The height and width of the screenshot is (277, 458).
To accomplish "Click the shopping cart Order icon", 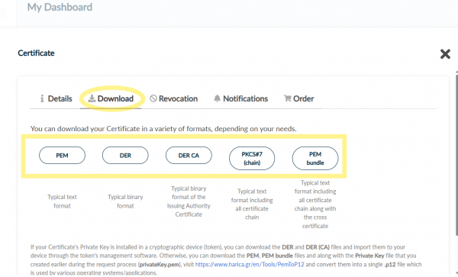I will click(x=288, y=98).
